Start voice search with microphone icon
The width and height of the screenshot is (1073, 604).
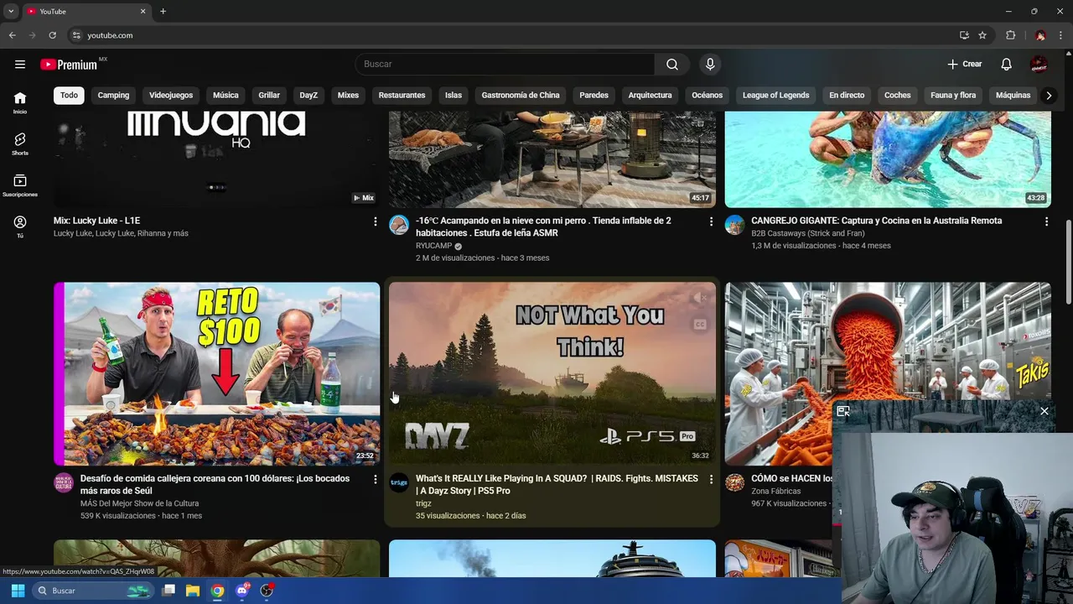point(710,64)
